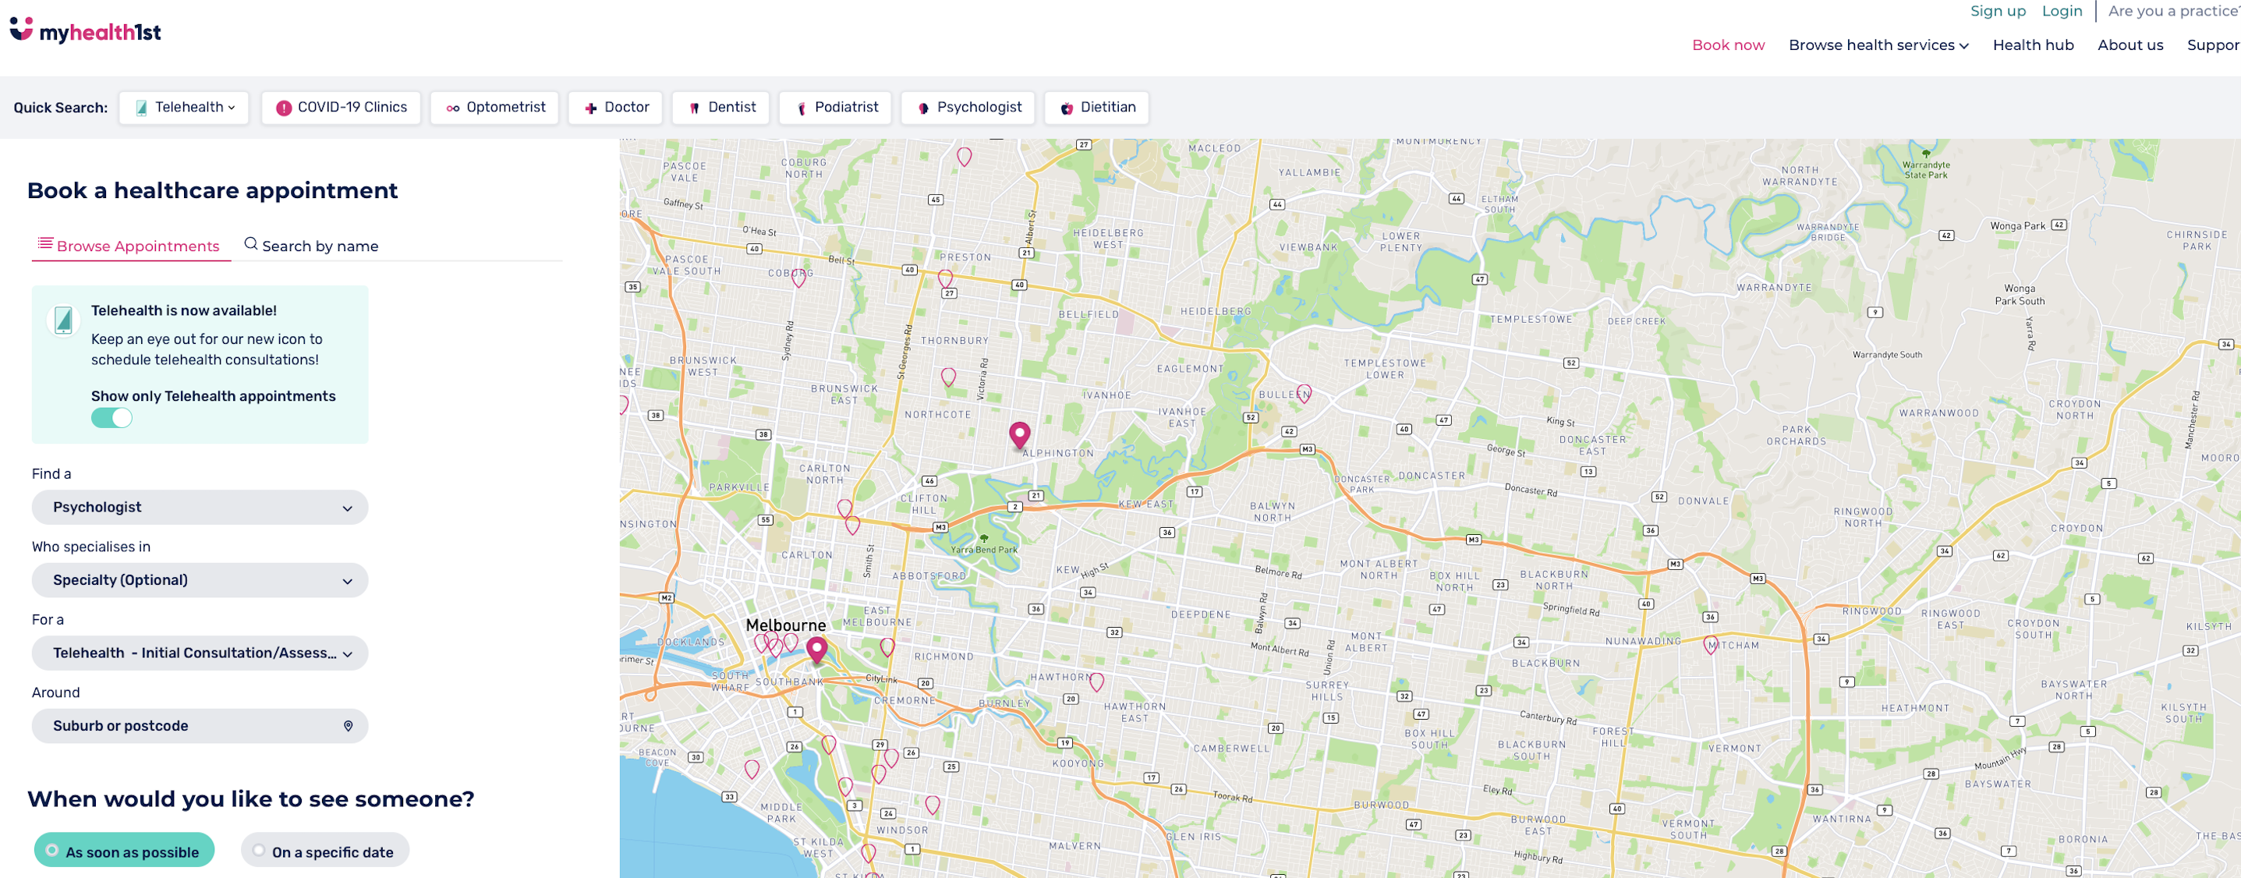The image size is (2241, 878).
Task: Click the filled map pin near Melbourne
Action: click(x=816, y=648)
